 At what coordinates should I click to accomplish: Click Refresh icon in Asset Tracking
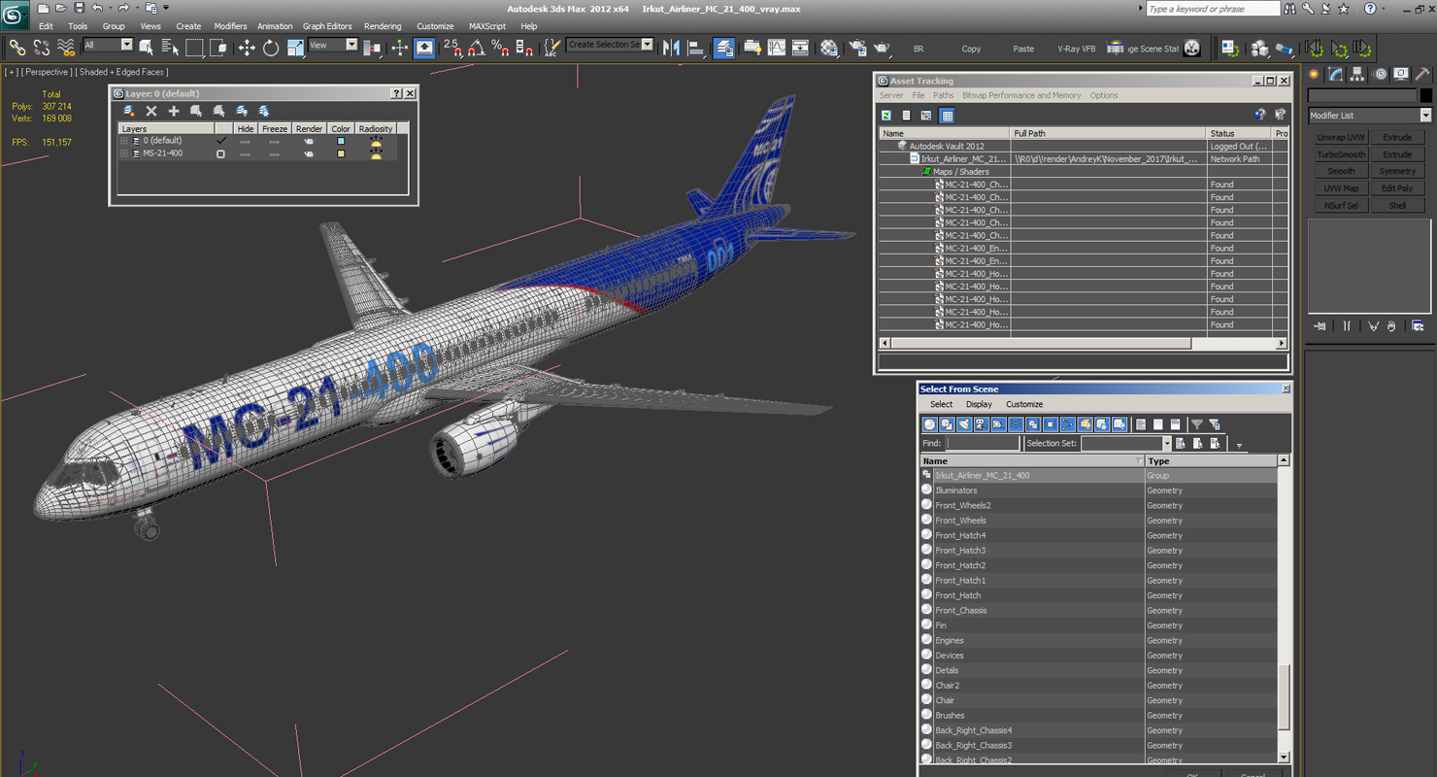click(x=886, y=116)
